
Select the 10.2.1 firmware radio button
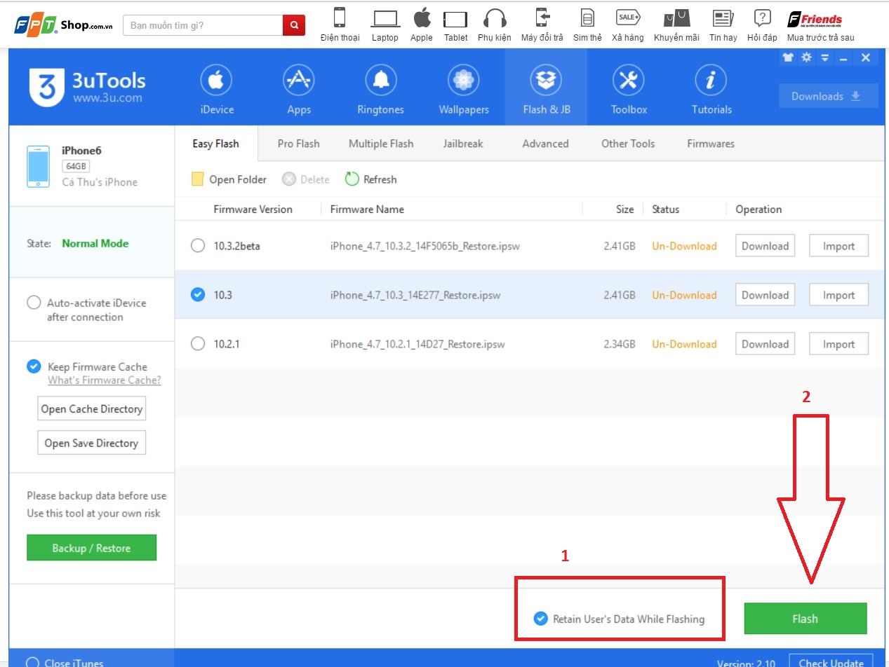(x=199, y=344)
